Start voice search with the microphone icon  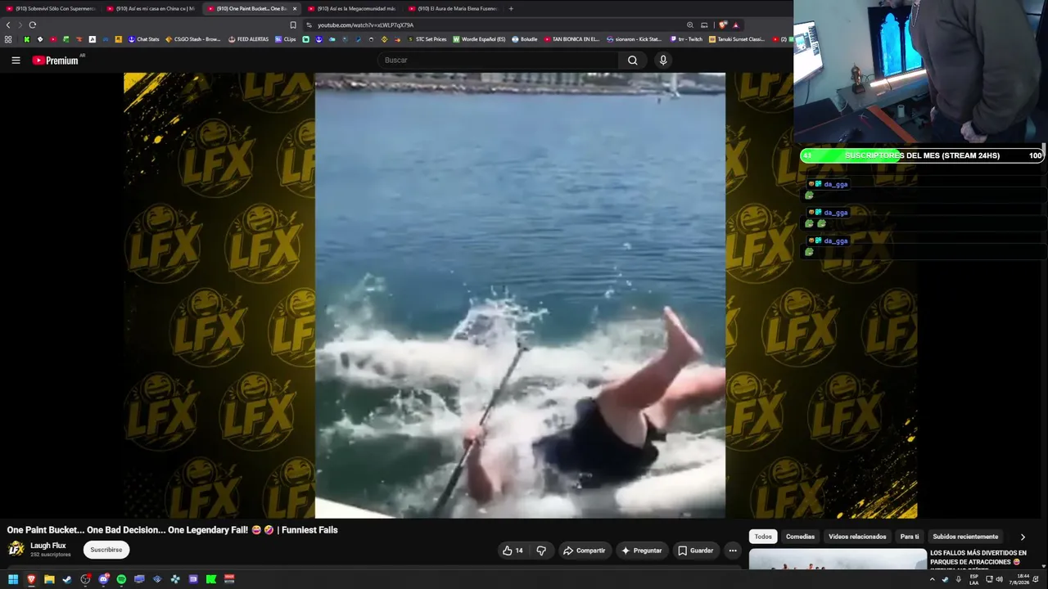(663, 60)
